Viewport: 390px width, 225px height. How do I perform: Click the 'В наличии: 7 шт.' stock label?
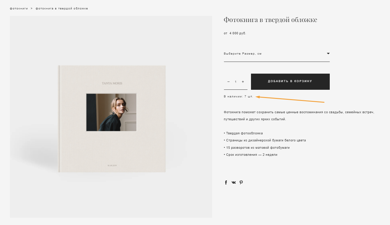[238, 97]
